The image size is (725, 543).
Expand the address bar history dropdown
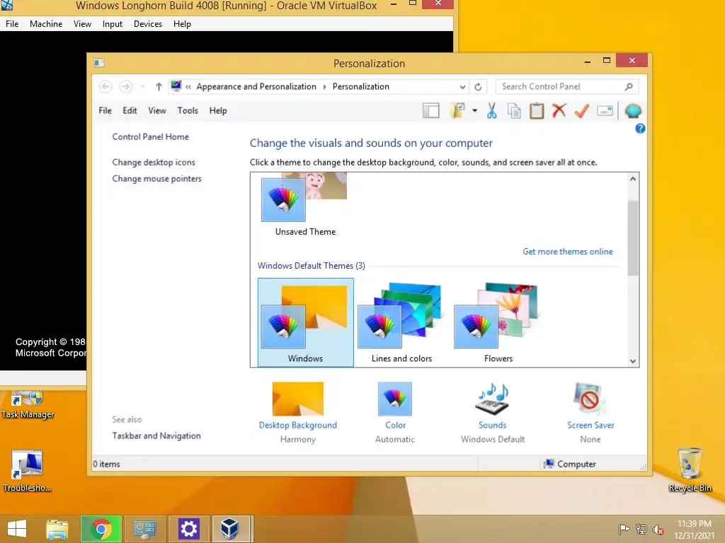[462, 87]
